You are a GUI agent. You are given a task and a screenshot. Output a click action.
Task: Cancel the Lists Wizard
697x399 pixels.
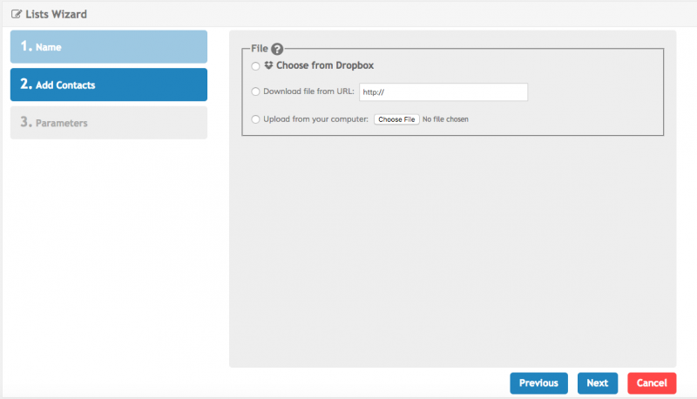pos(652,383)
